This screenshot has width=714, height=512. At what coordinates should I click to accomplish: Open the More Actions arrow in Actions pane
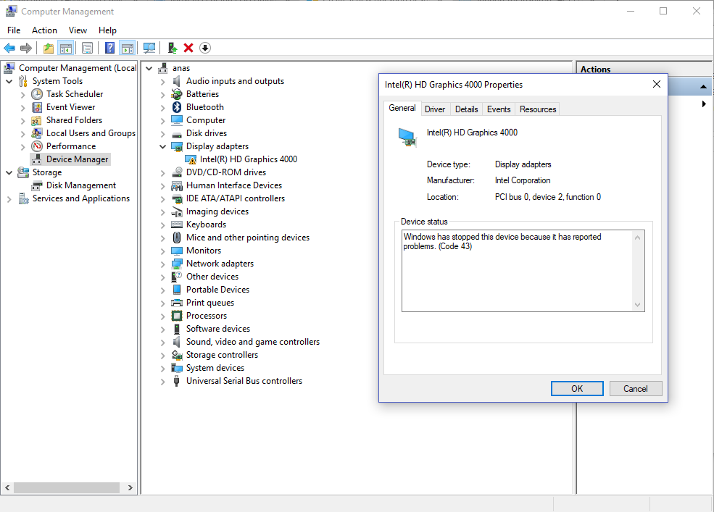point(704,104)
